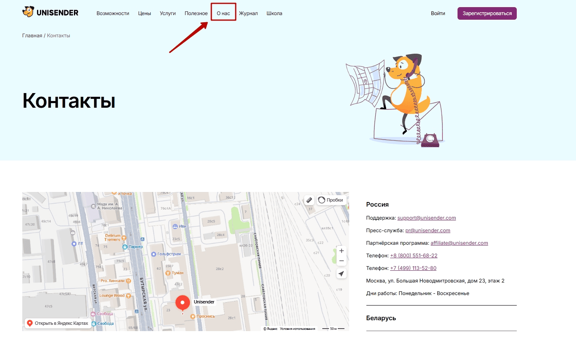Viewport: 576px width, 342px height.
Task: Click the map geolocation arrow
Action: (x=342, y=274)
